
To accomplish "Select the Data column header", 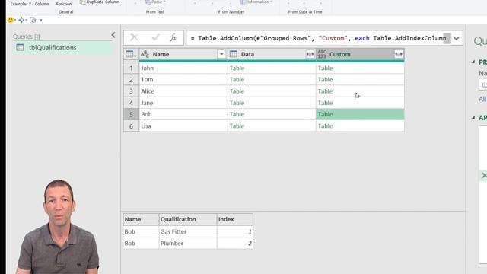I will (272, 54).
